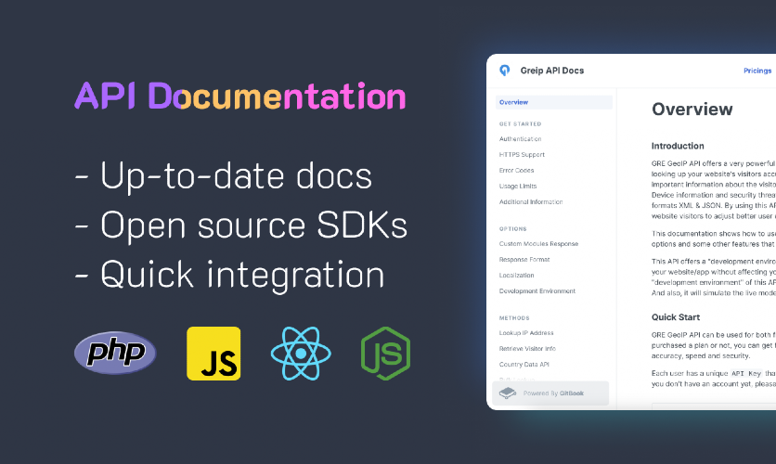The width and height of the screenshot is (776, 464).
Task: Click the METHODS section label
Action: 514,318
